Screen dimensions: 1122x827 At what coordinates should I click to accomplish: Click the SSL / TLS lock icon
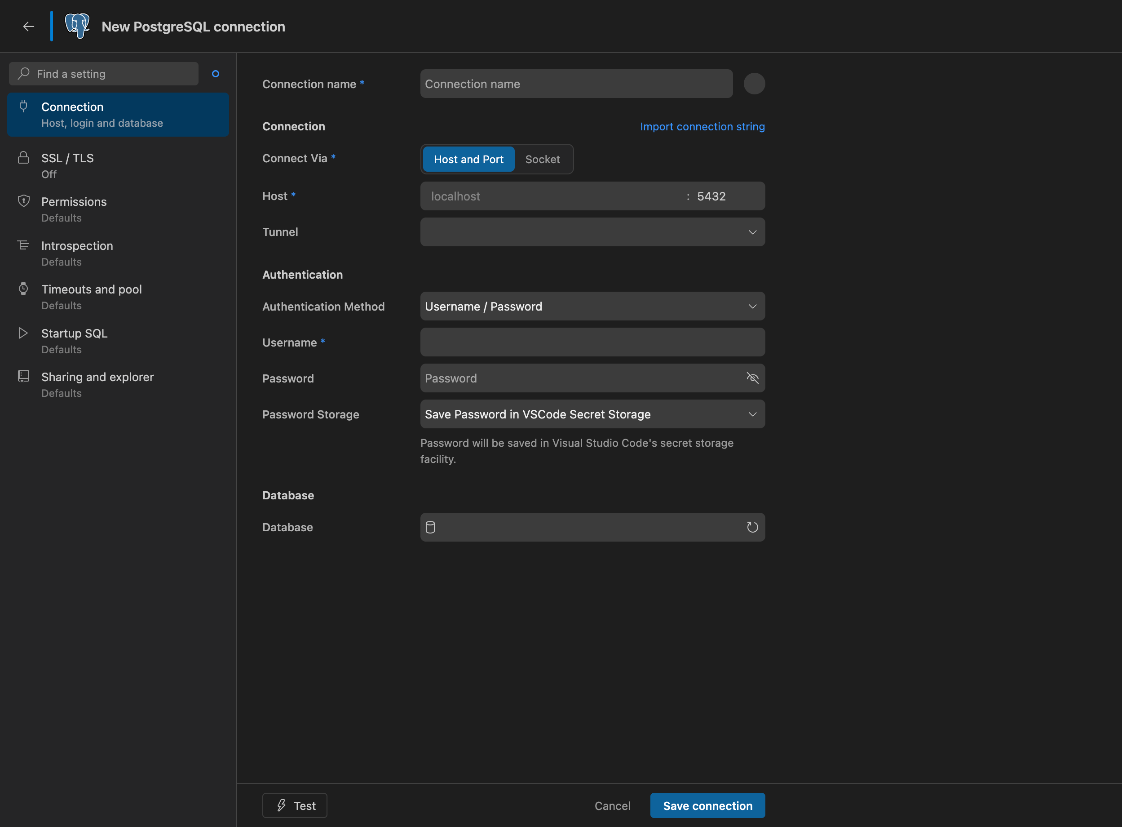coord(23,157)
